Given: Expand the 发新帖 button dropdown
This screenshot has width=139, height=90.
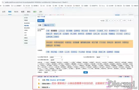Looking at the screenshot, I should 41,20.
